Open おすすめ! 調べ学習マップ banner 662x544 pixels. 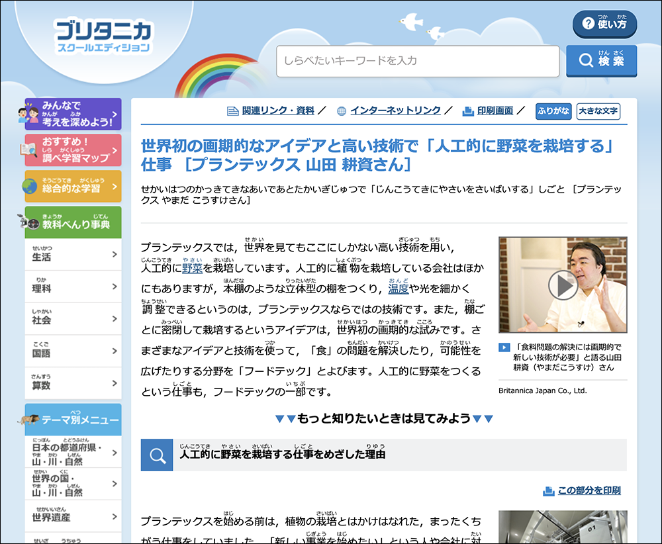coord(73,150)
